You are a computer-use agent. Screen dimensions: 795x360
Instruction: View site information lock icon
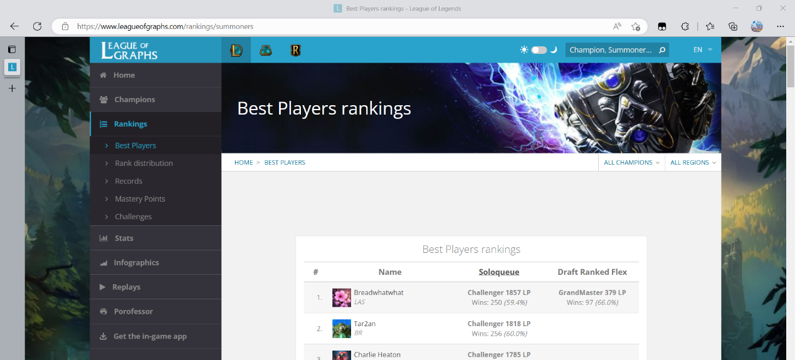coord(65,26)
